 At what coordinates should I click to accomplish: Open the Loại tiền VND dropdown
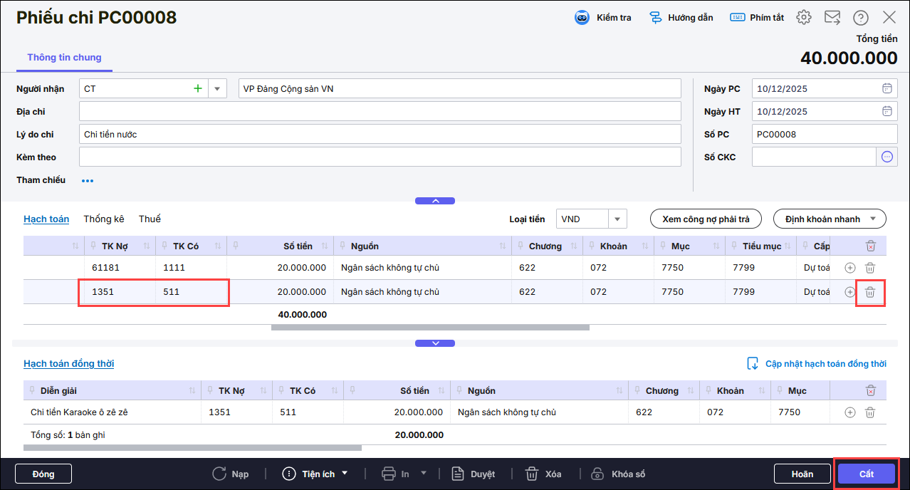(x=617, y=219)
